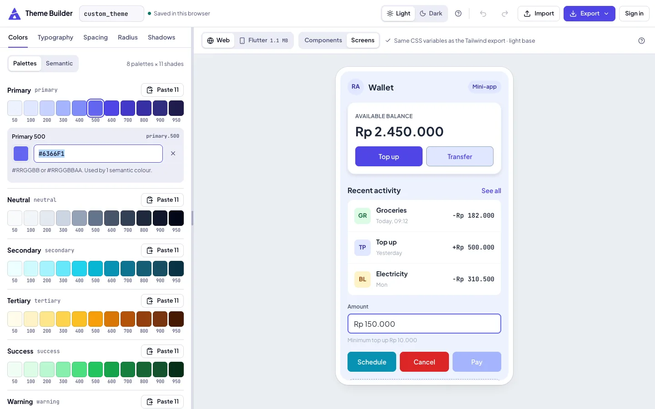The width and height of the screenshot is (655, 409).
Task: Select the Tertiary 400 color swatch
Action: click(79, 319)
